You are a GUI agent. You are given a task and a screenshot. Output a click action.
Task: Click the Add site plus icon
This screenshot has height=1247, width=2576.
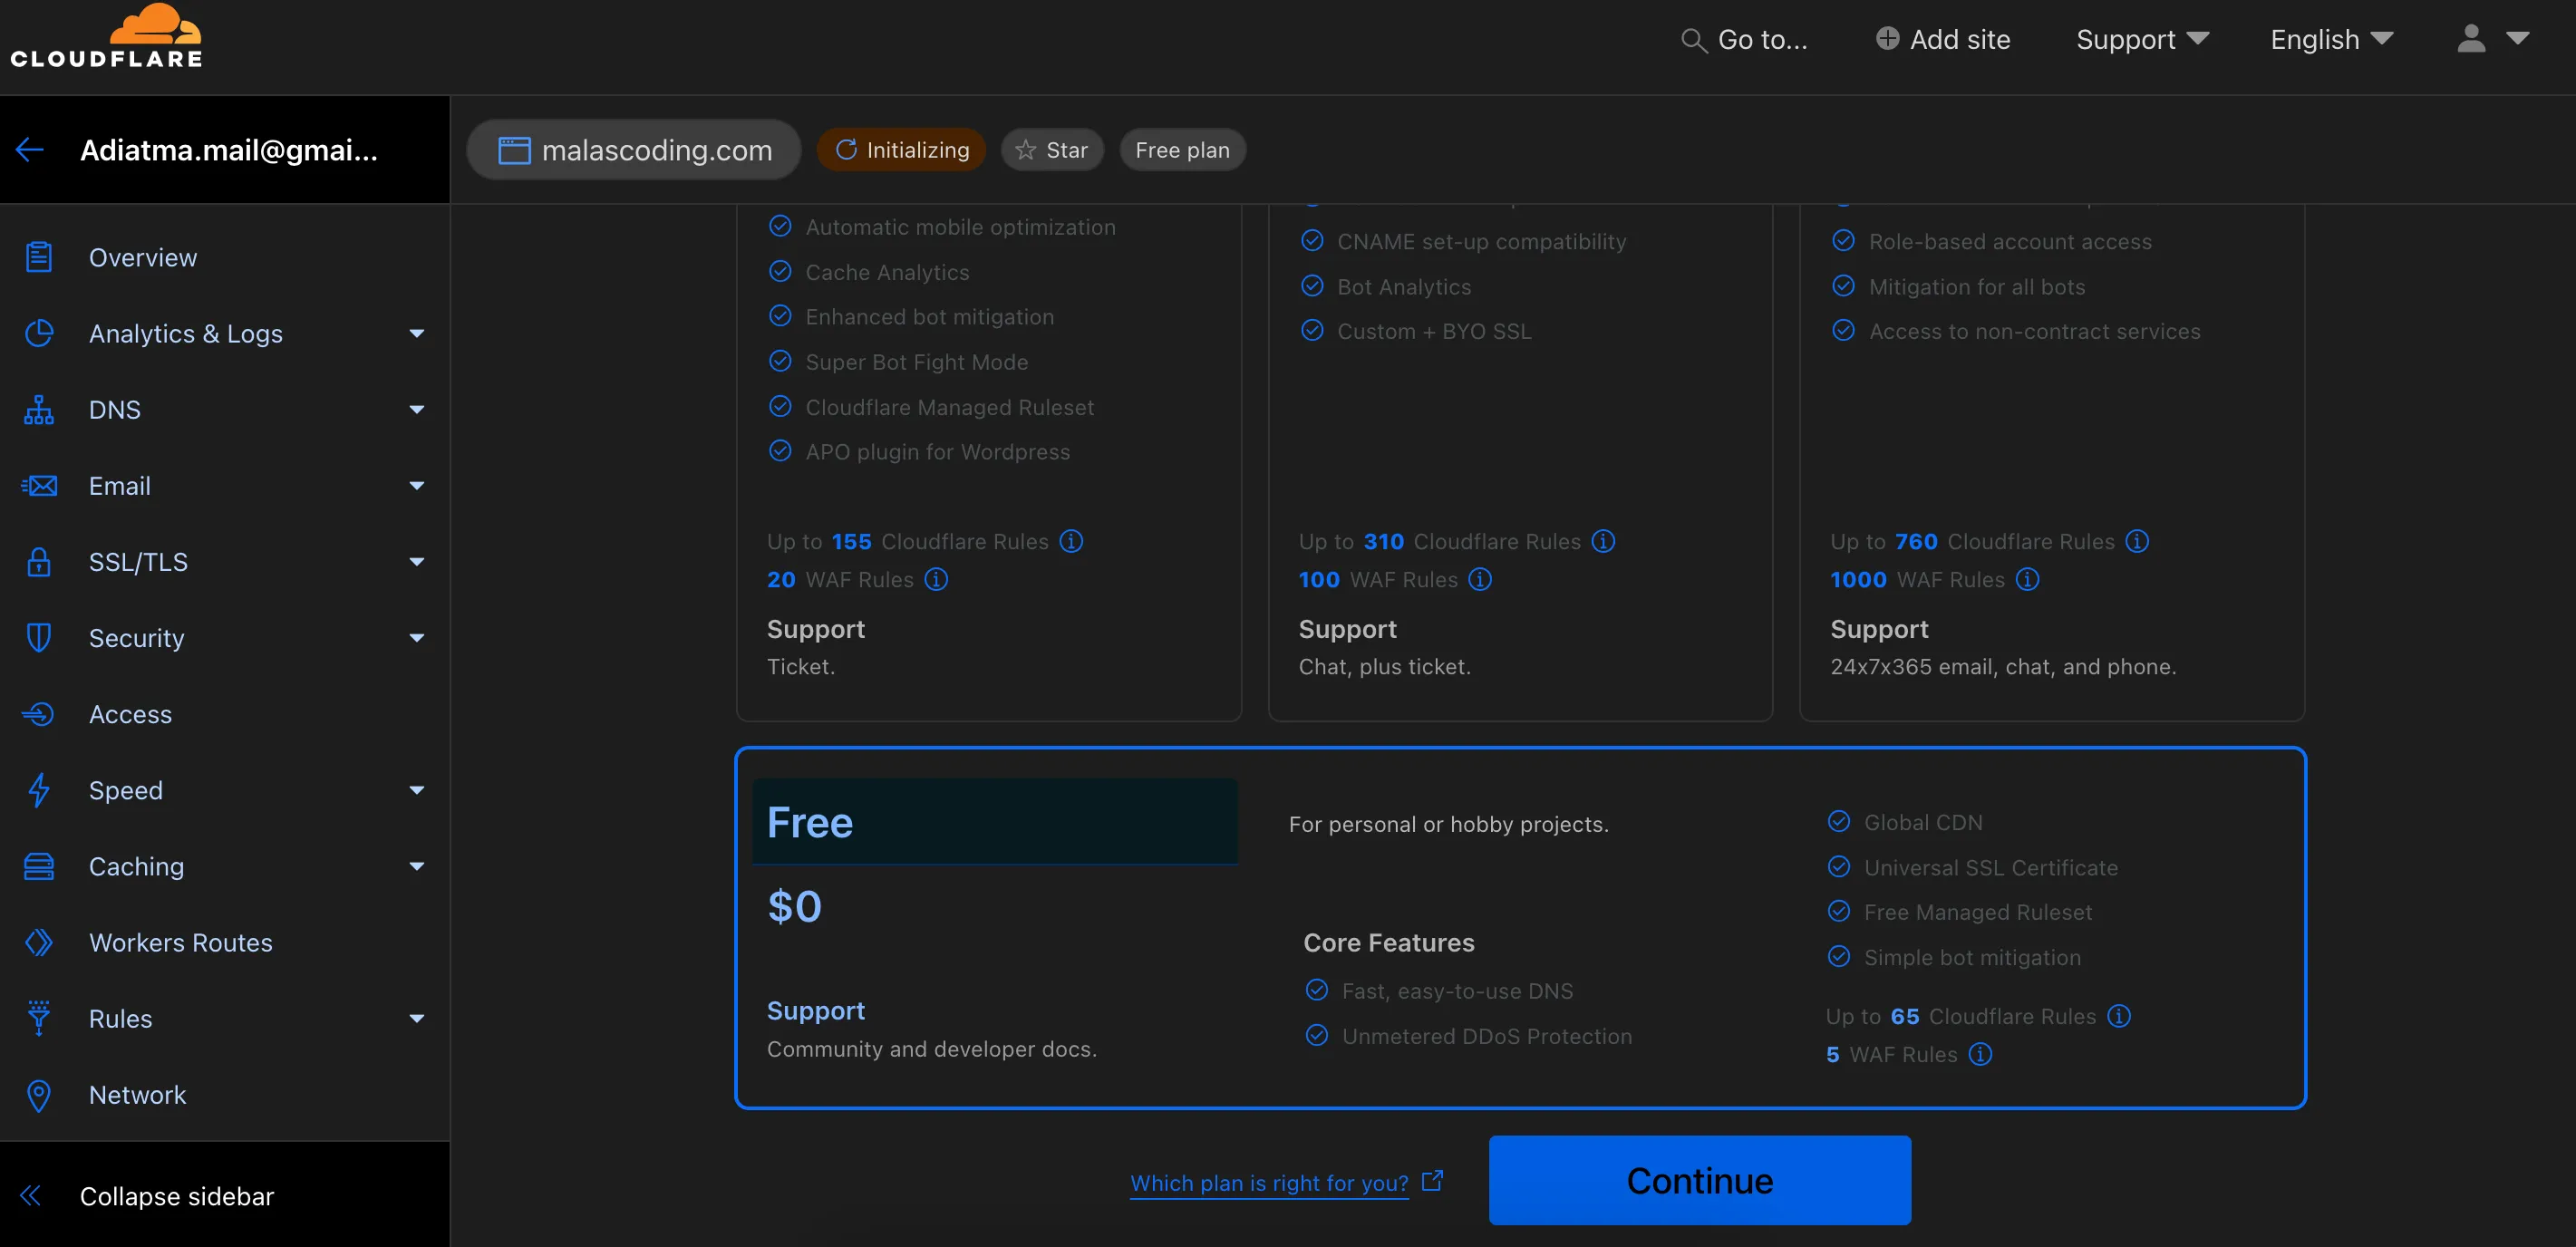(1887, 38)
